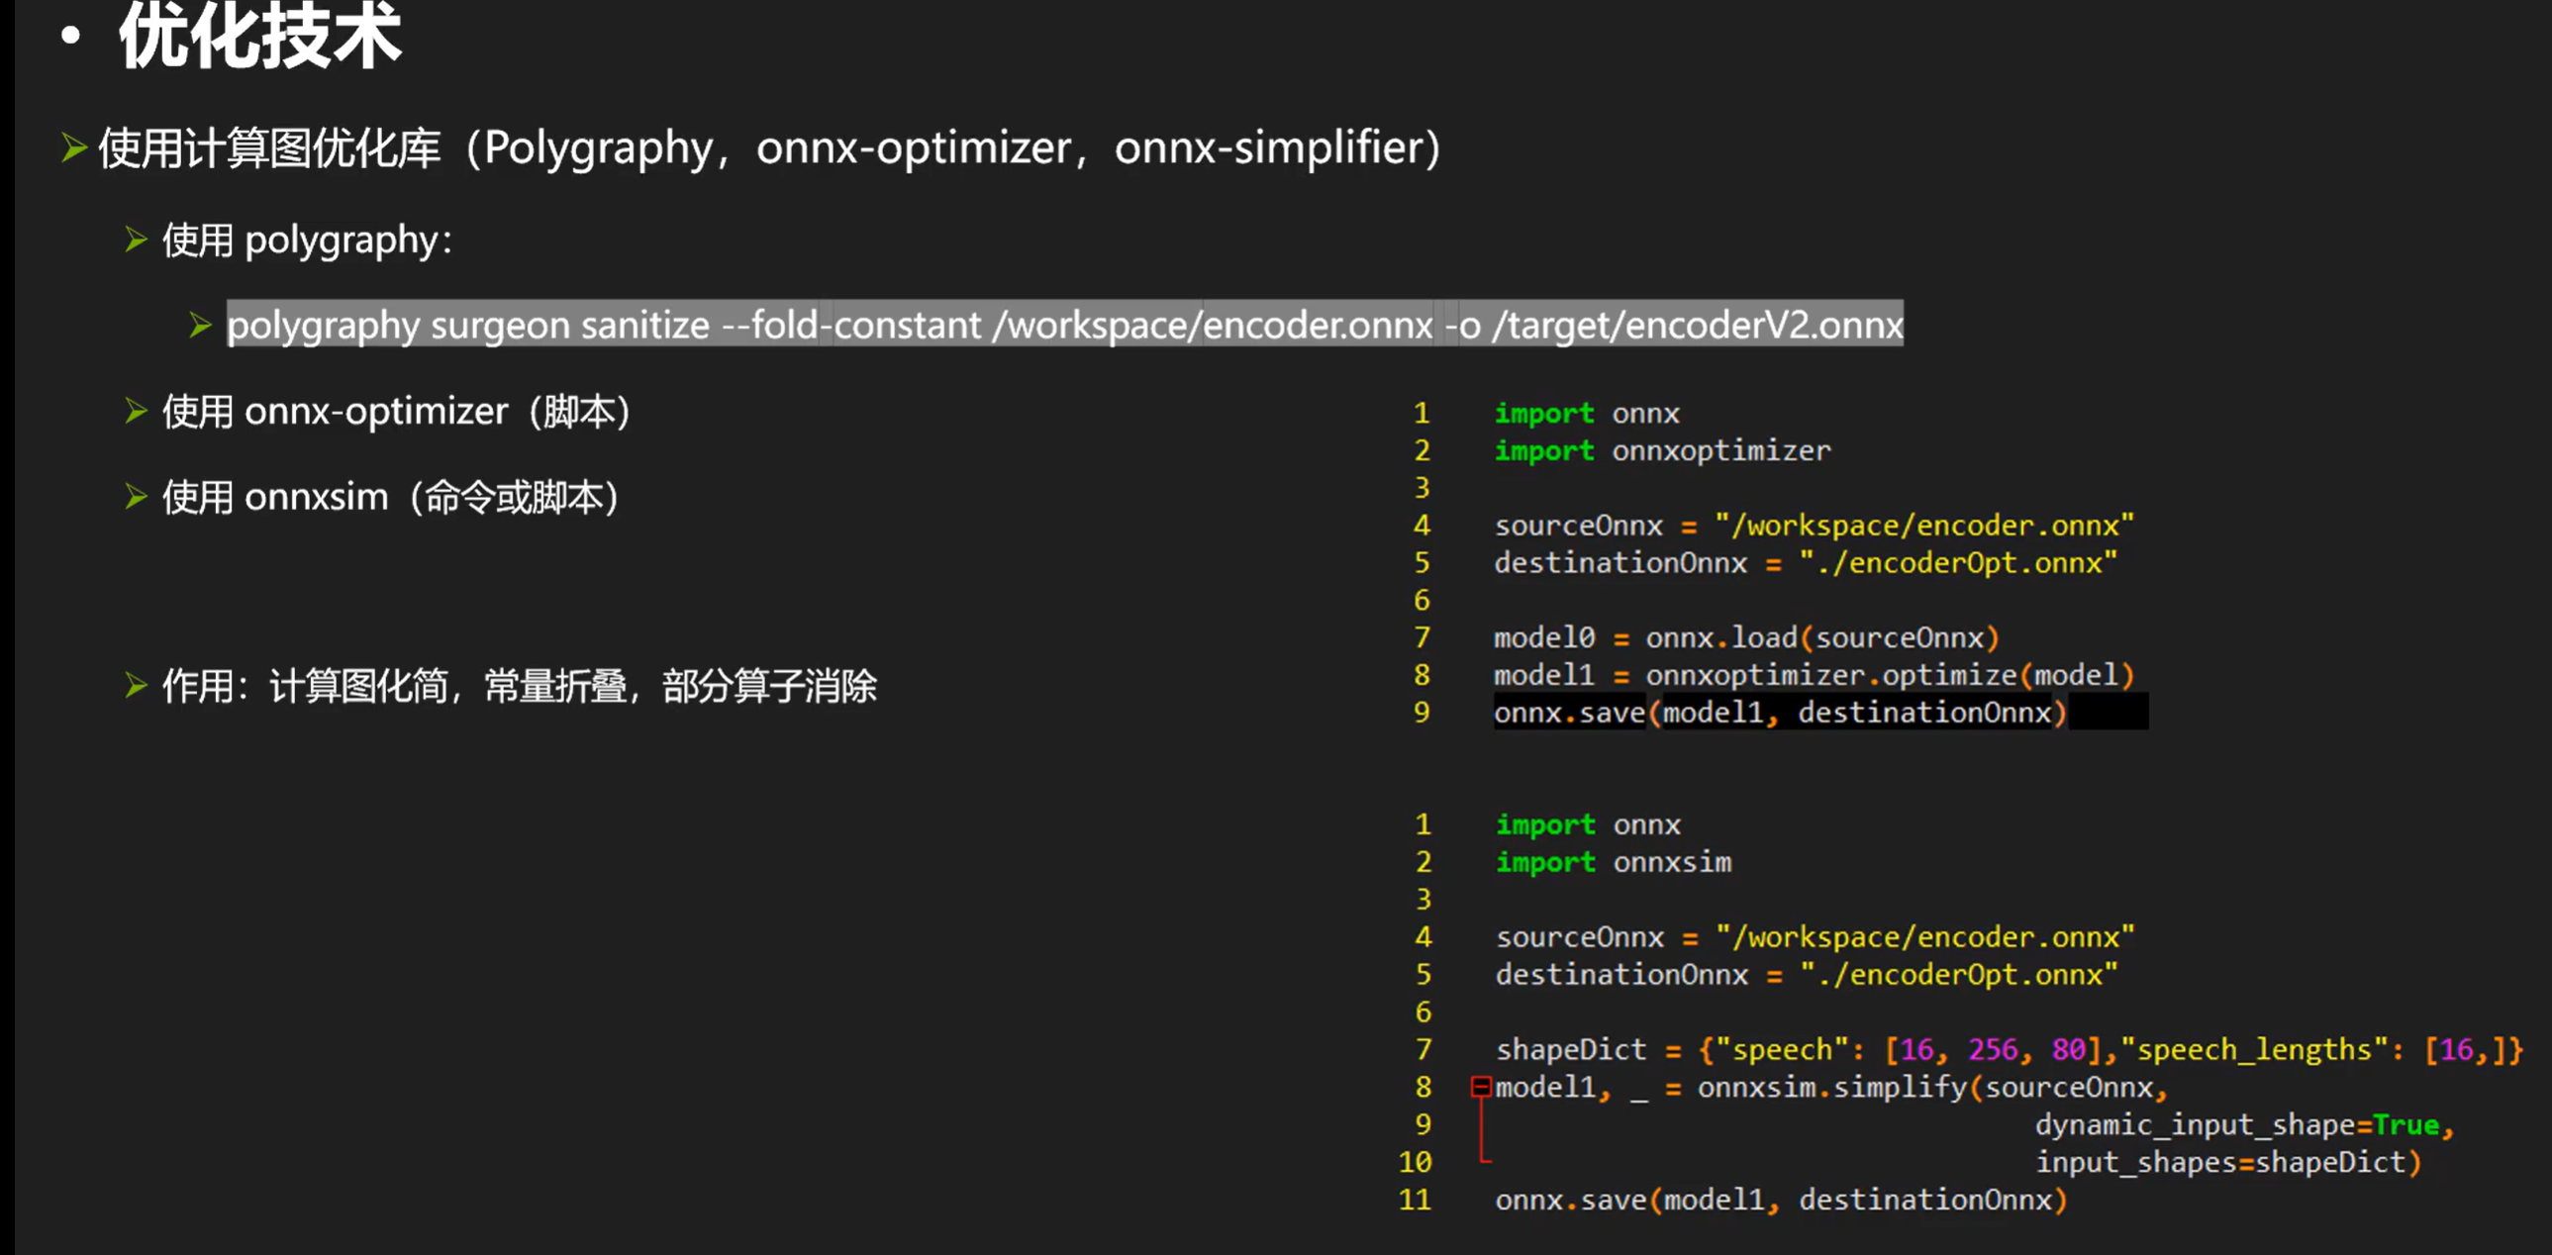Screen dimensions: 2552x1255
Task: Click the dynamic_input_shape=True argument
Action: (x=2244, y=1125)
